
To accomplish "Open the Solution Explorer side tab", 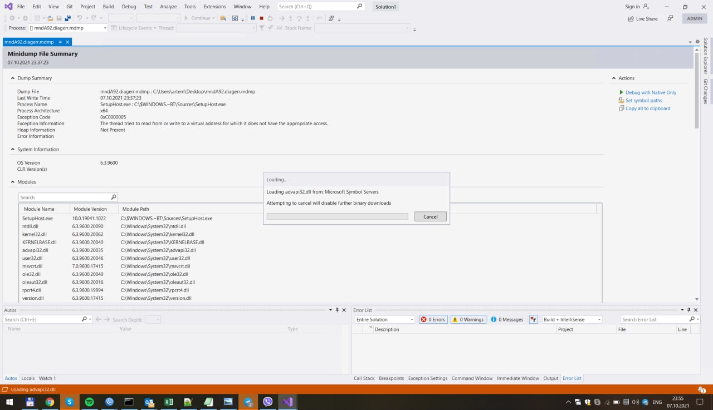I will [x=705, y=56].
